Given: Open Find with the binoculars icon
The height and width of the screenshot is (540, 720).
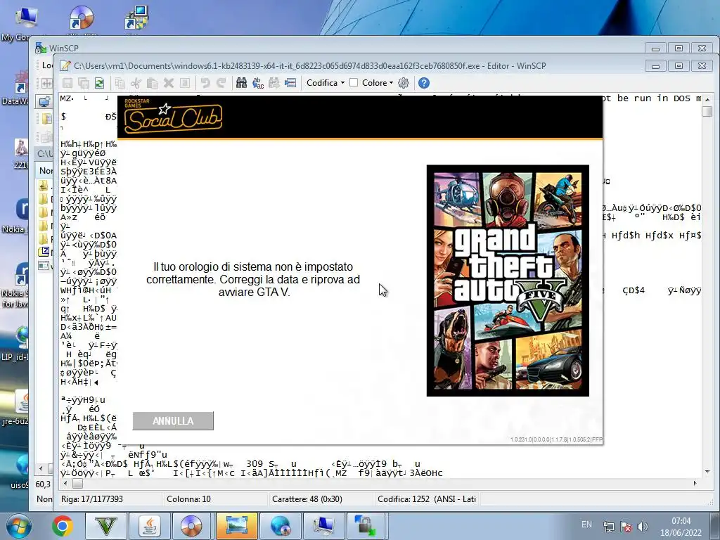Looking at the screenshot, I should (242, 83).
